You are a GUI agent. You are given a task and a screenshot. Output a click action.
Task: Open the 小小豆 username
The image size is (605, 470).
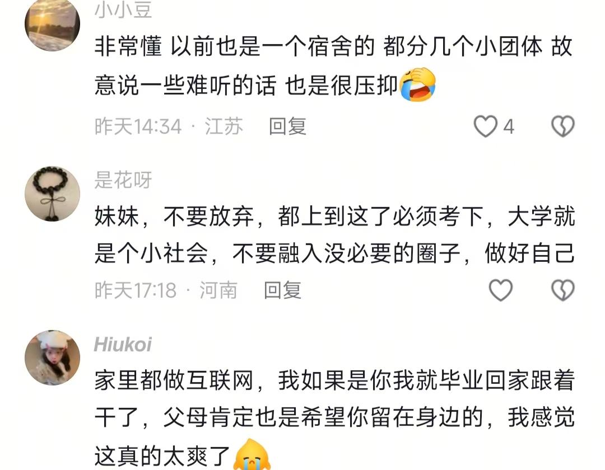123,10
